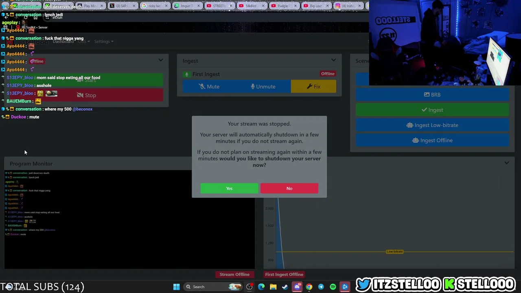
Task: Click the Program Monitor preview thumbnail
Action: [x=129, y=219]
